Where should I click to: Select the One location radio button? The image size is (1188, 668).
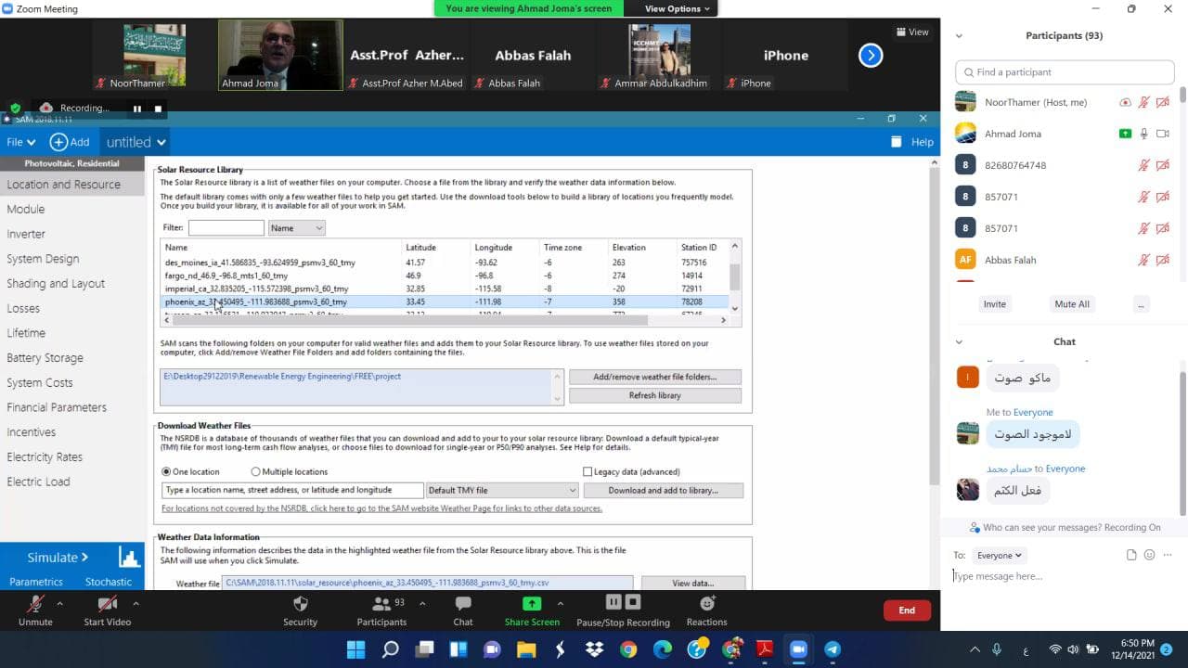(167, 472)
